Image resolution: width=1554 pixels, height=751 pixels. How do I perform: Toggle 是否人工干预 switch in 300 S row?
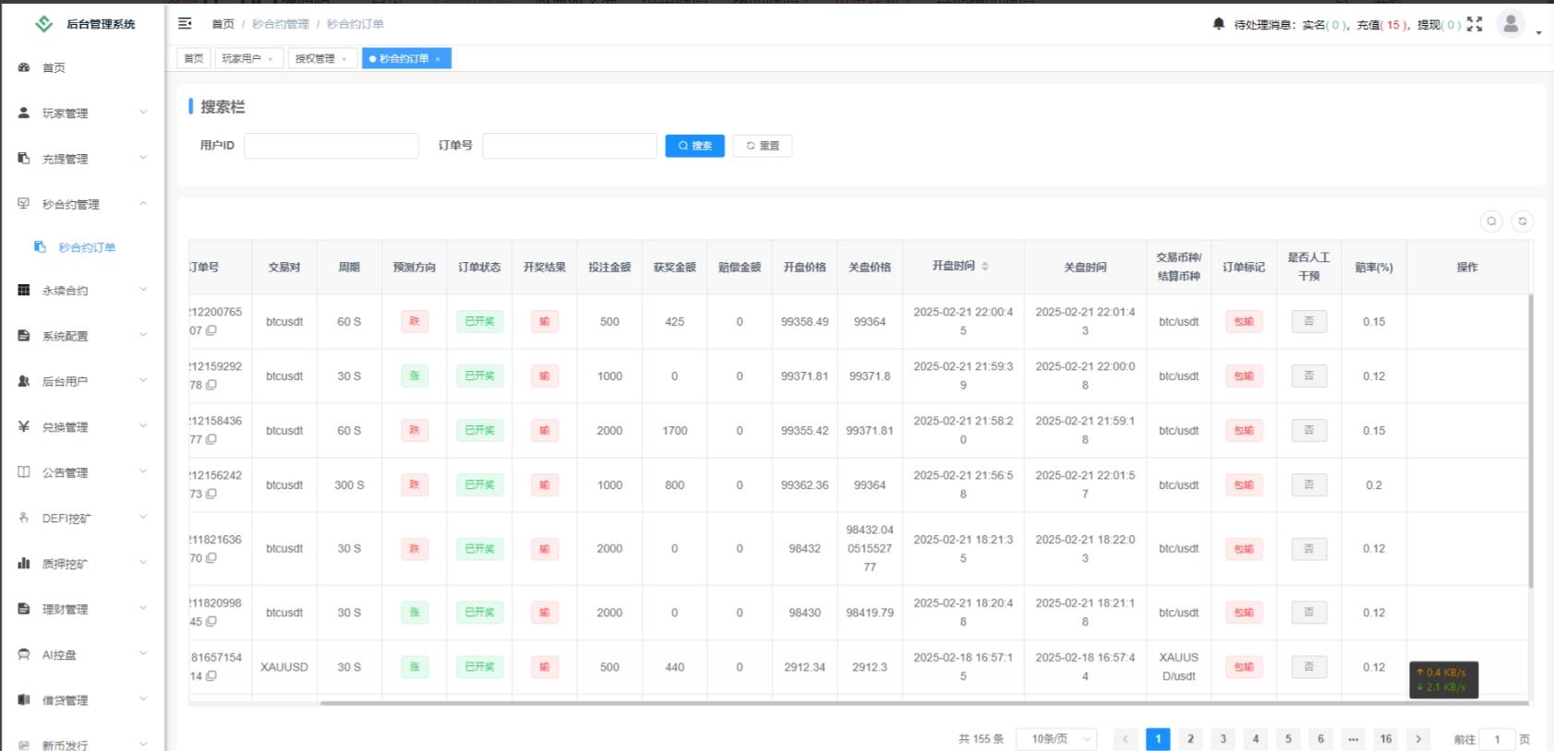tap(1308, 485)
